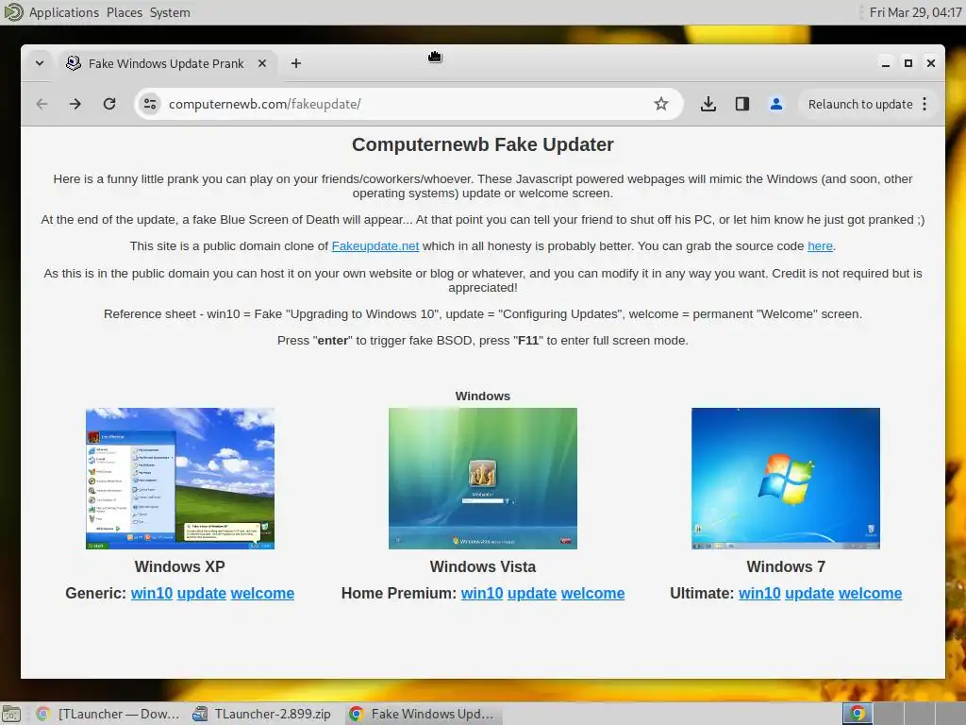966x725 pixels.
Task: Open Vista Home Premium win10 link
Action: (482, 593)
